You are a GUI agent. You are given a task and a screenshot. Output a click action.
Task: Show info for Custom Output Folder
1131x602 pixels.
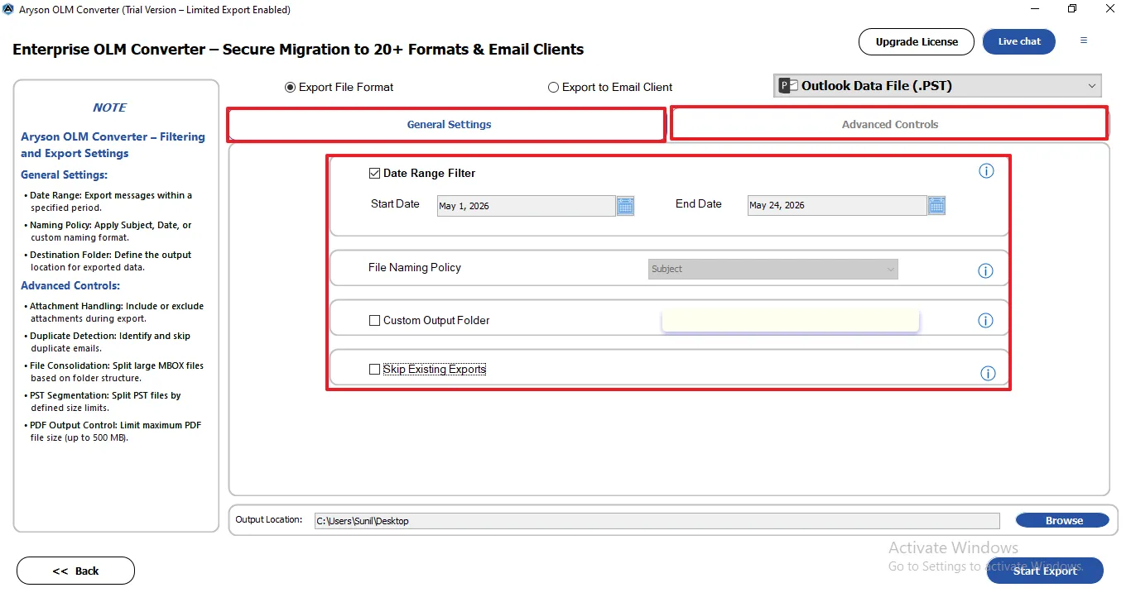point(985,321)
